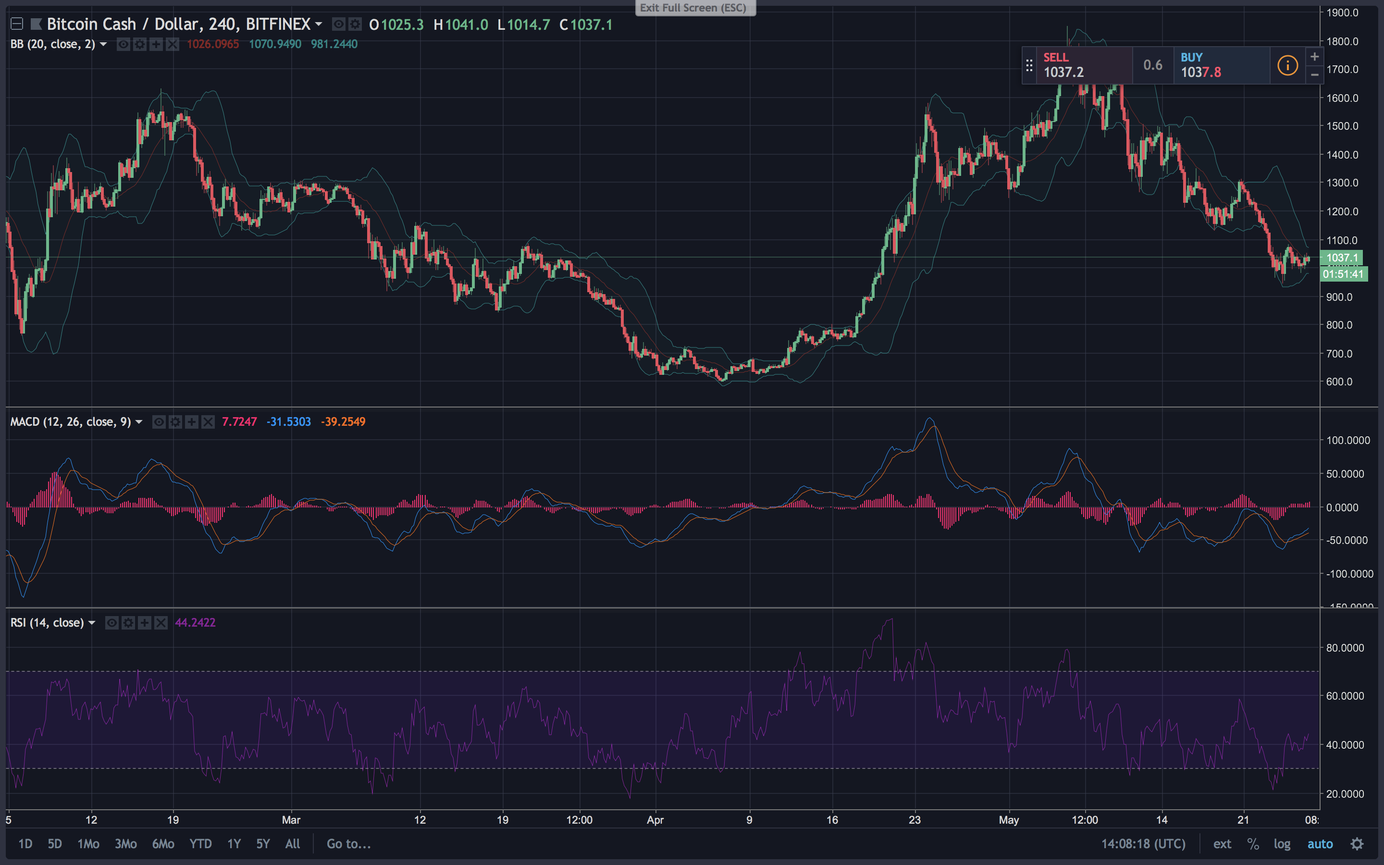Hide the Bollinger Bands indicator
Screen dimensions: 1384x865
point(123,44)
